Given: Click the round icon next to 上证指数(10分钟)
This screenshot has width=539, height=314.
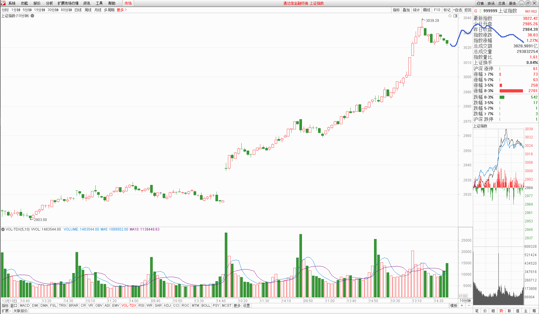Looking at the screenshot, I should pos(32,16).
